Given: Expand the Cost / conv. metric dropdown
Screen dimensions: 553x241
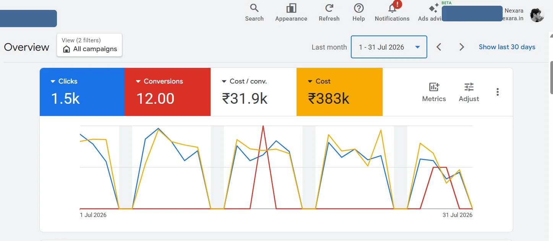Looking at the screenshot, I should click(x=224, y=82).
